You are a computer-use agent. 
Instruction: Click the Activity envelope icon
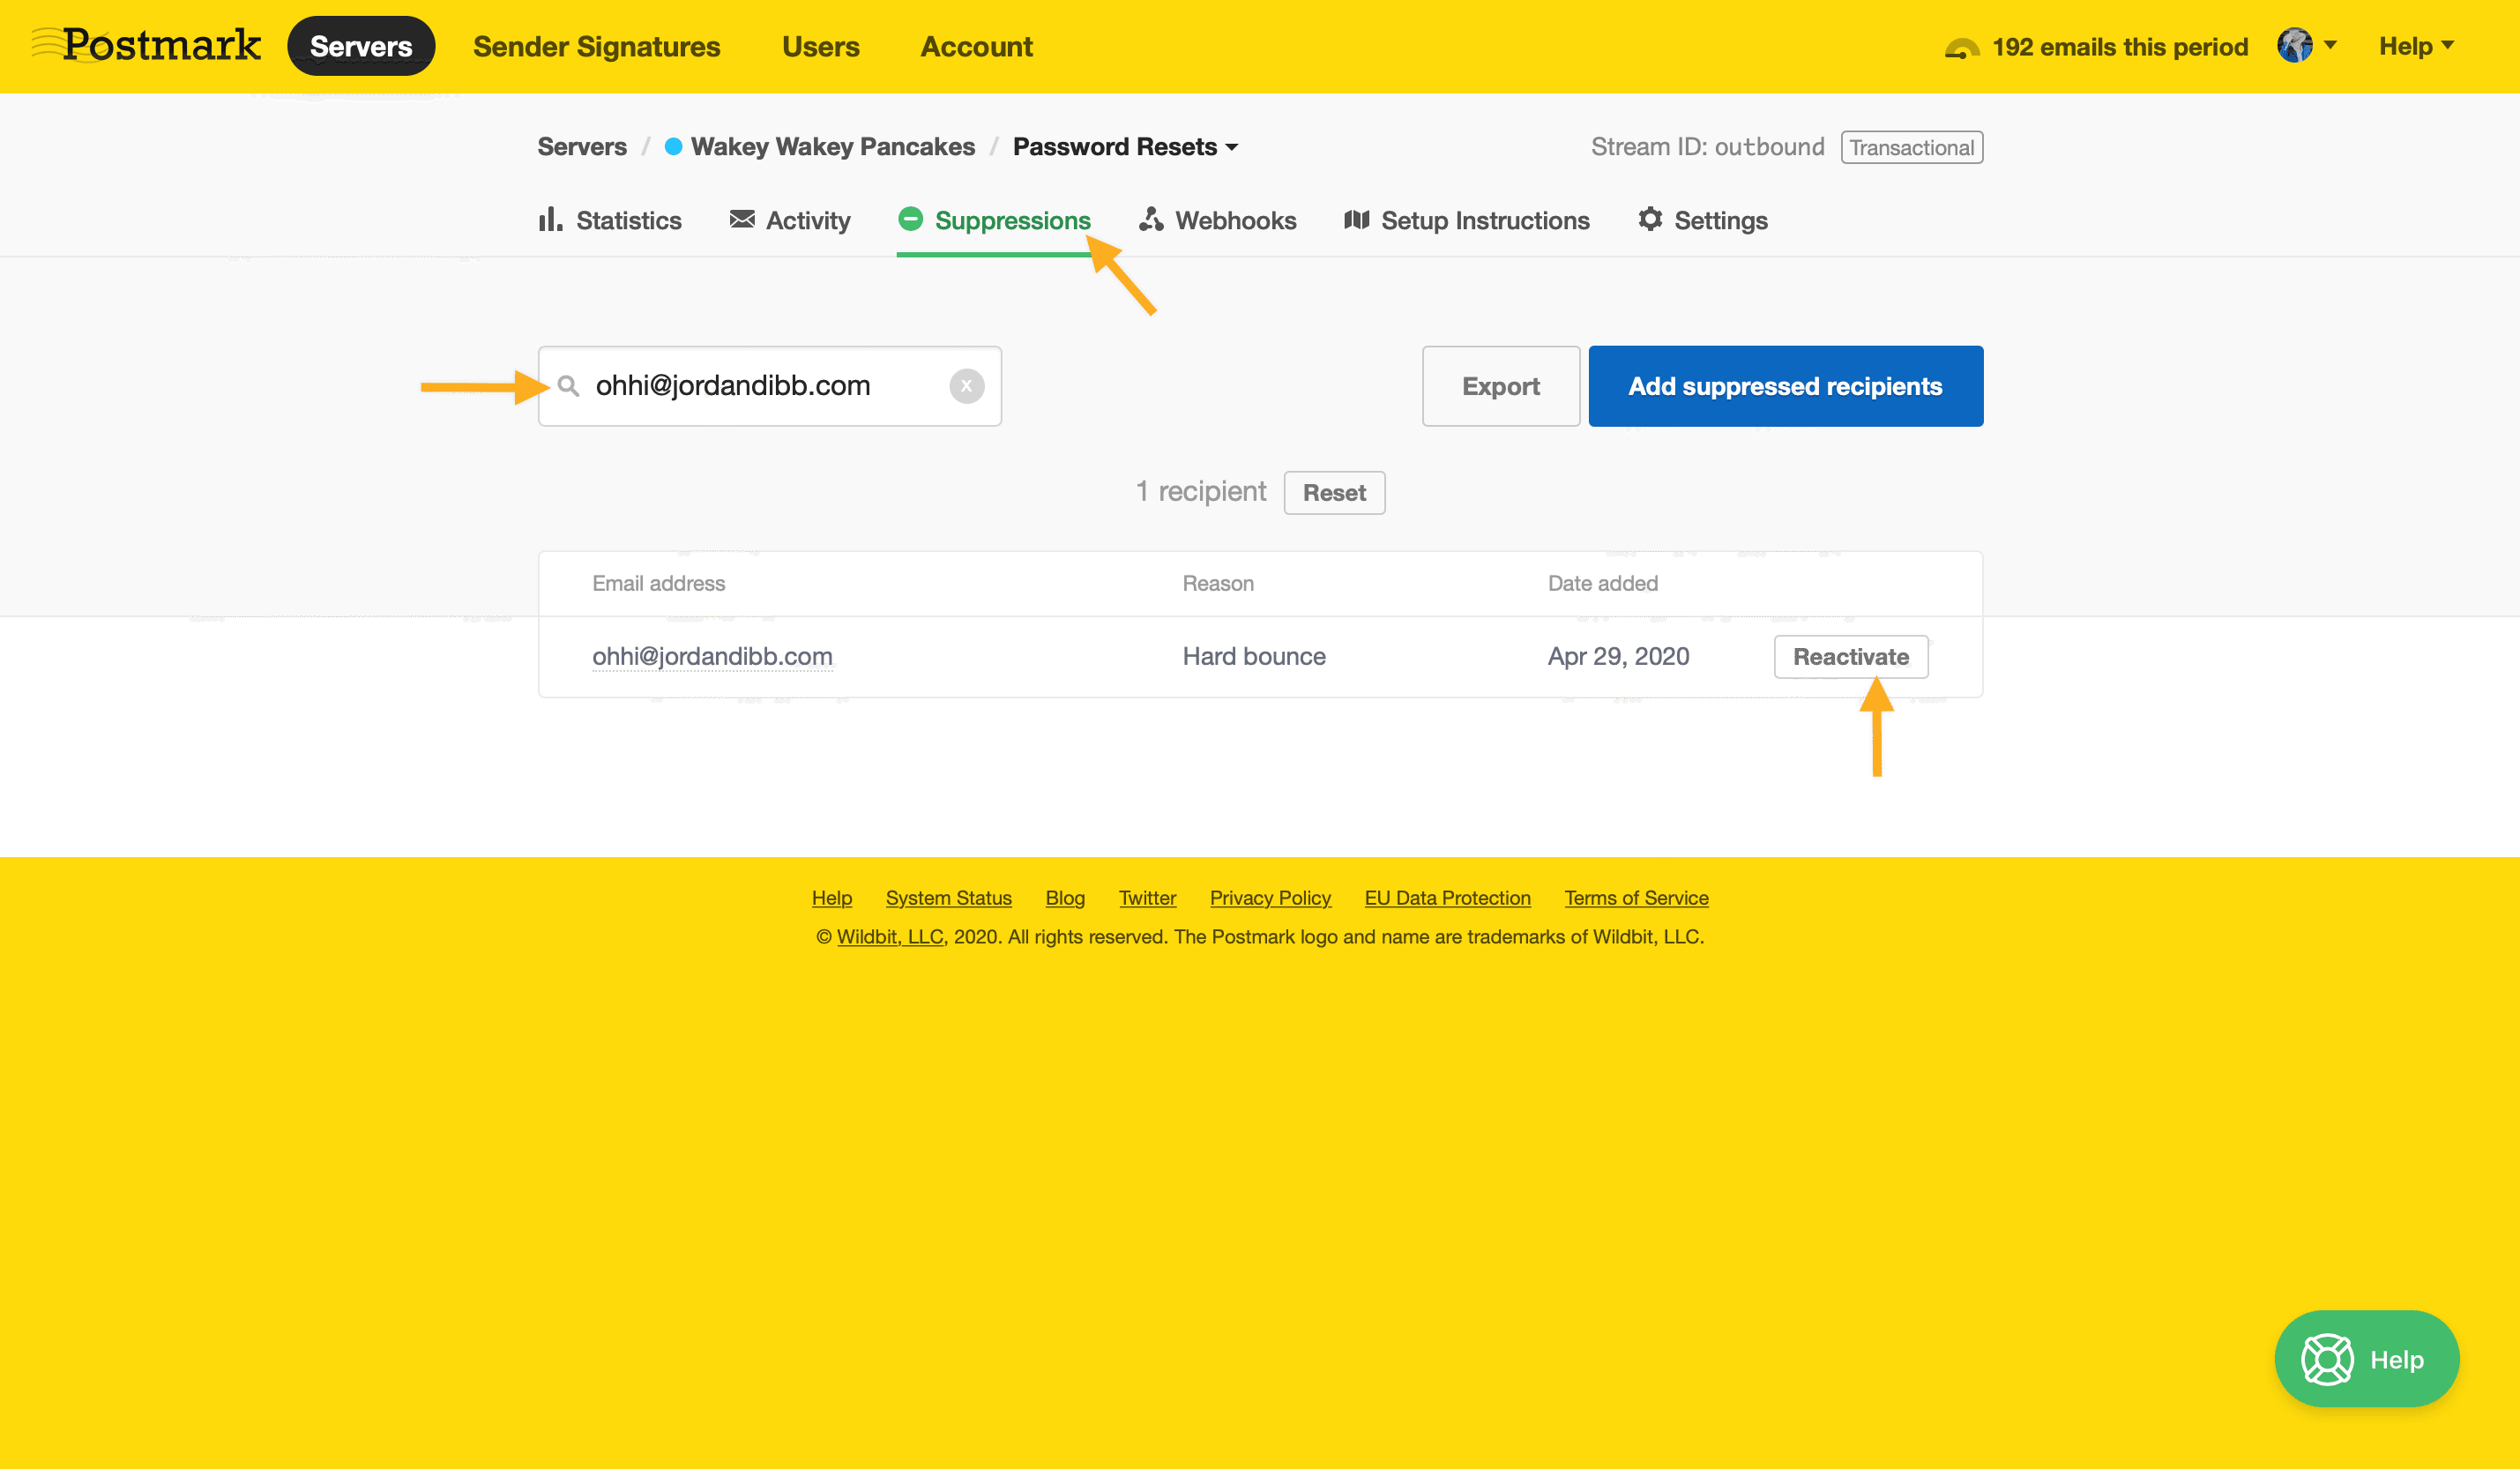click(742, 219)
